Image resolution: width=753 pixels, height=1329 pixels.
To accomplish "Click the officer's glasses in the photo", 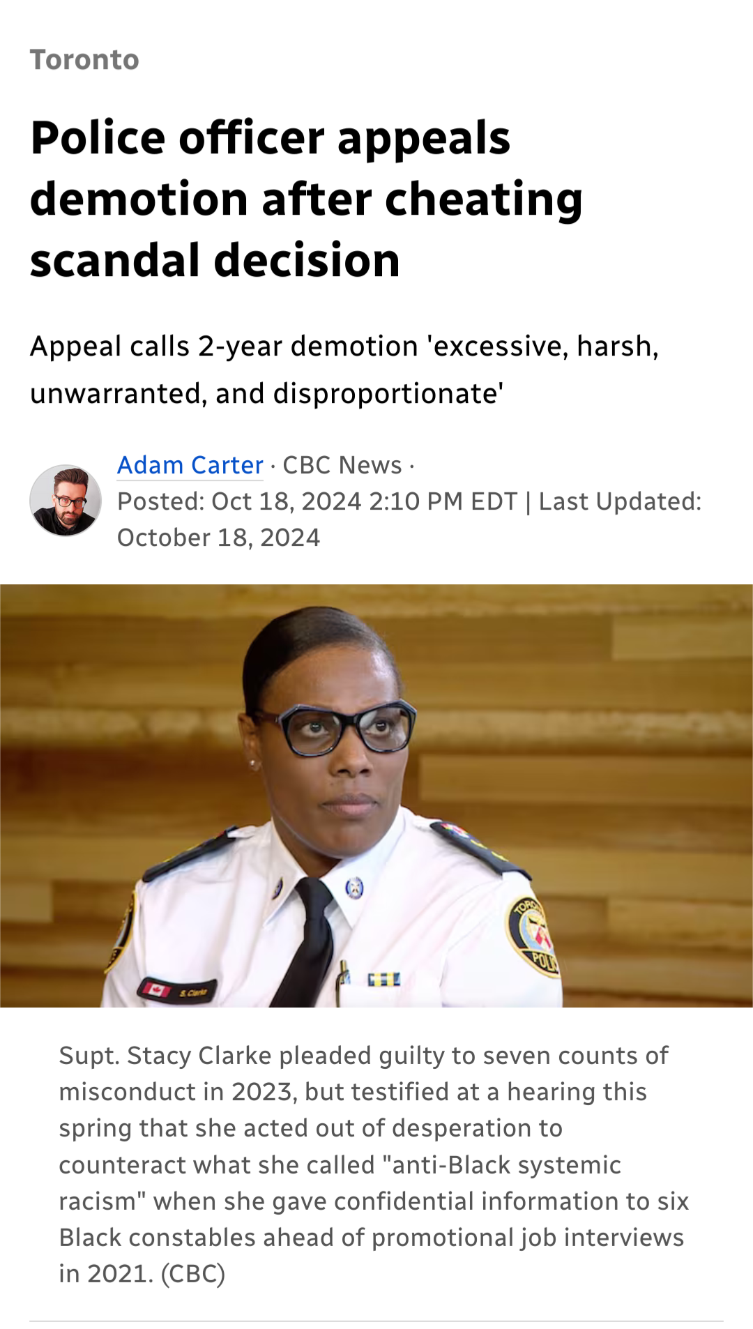I will [333, 729].
